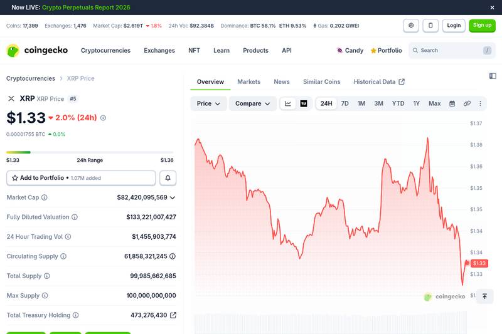
Task: Show Total Treasury Holding info tooltip
Action: [x=75, y=315]
